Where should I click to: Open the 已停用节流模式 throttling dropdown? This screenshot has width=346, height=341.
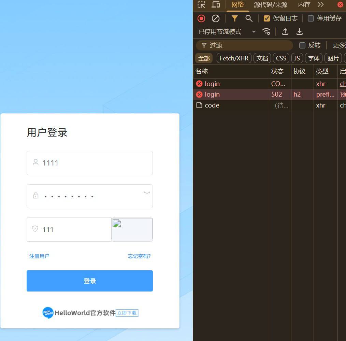coord(227,32)
